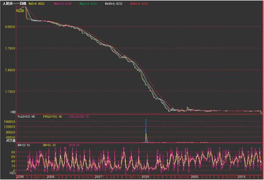This screenshot has height=180, width=264.
Task: Click the 7.4000 price axis label
Action: pos(10,70)
